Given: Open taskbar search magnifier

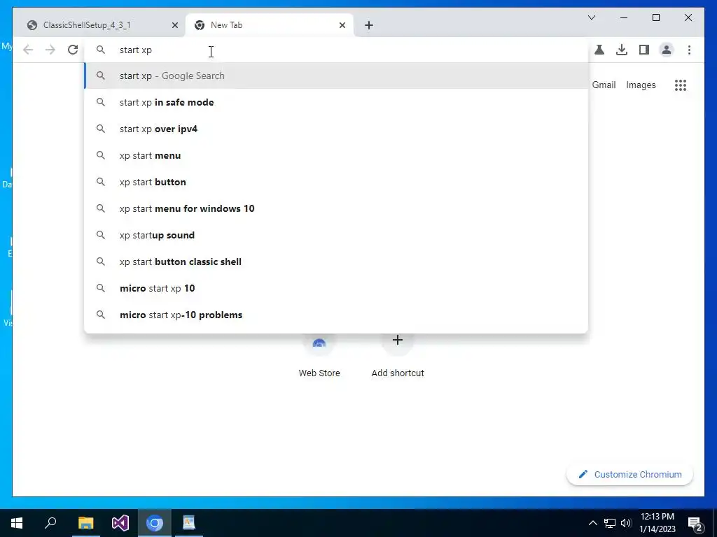Looking at the screenshot, I should click(x=50, y=523).
